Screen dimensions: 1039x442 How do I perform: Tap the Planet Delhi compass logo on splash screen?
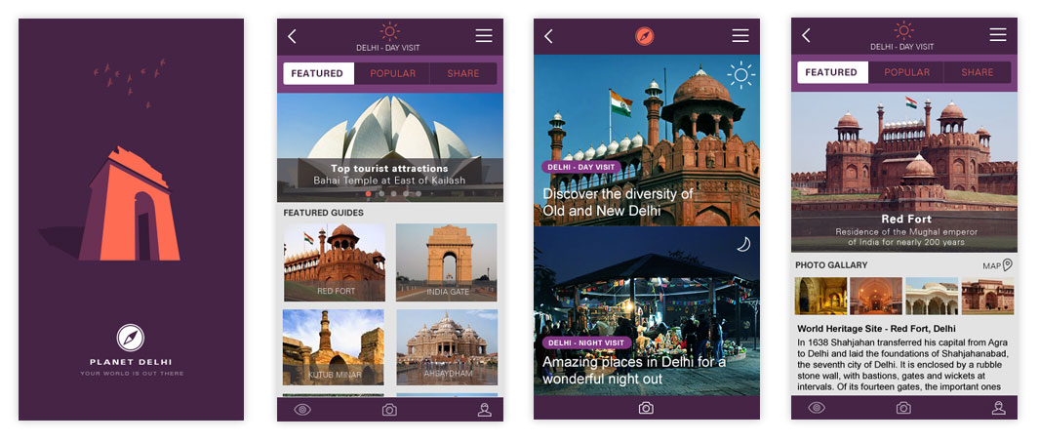131,338
